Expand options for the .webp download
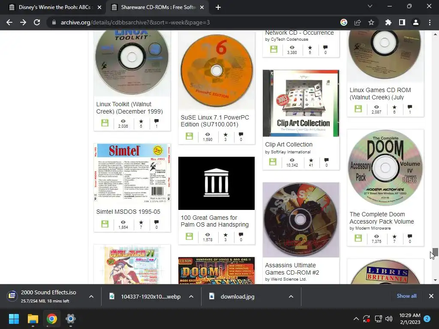This screenshot has height=329, width=439. [x=191, y=296]
